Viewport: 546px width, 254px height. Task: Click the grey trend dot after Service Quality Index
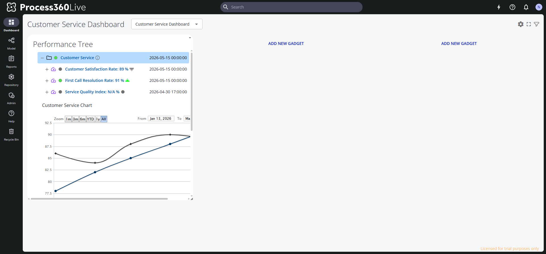(x=123, y=92)
